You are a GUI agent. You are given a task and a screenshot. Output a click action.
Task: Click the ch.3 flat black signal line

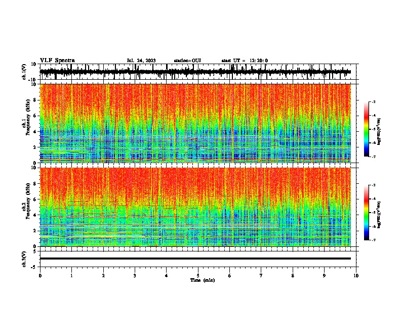[x=195, y=259]
